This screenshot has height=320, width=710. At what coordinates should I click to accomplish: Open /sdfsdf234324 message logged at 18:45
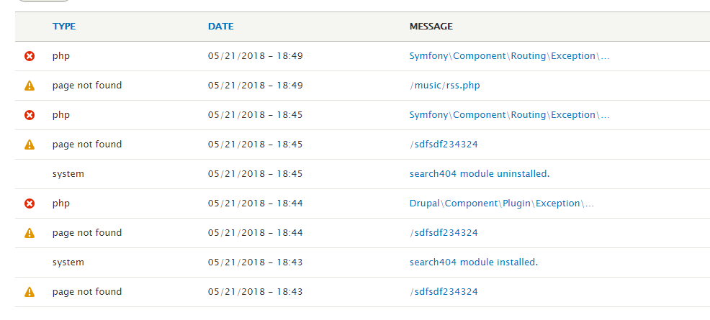coord(444,145)
